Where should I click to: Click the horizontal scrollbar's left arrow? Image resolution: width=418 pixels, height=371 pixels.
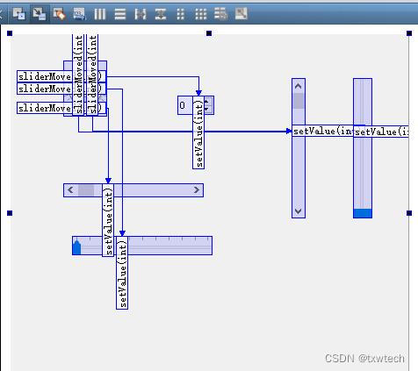click(x=70, y=190)
